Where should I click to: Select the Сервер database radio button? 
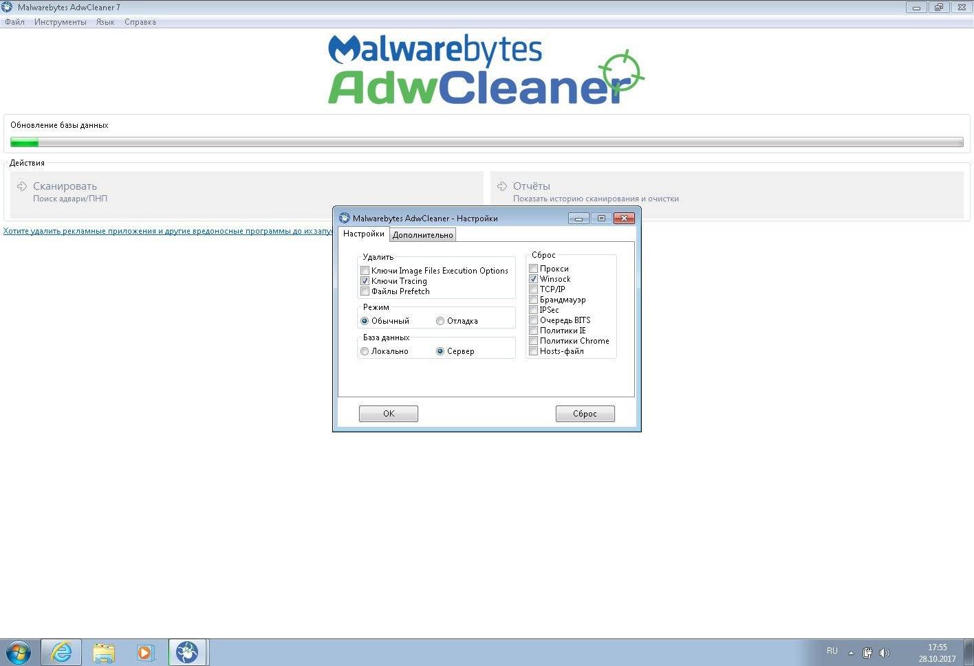point(440,351)
